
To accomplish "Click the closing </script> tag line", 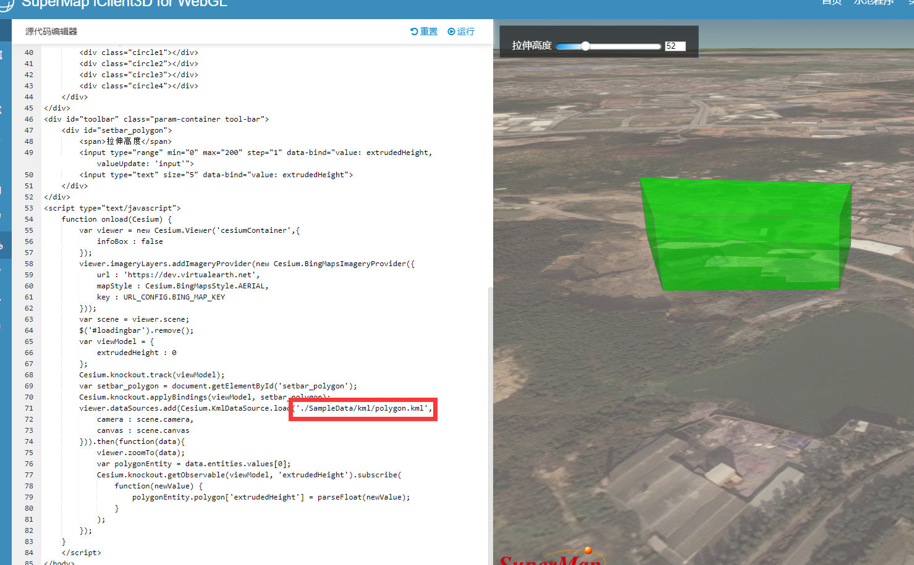I will [x=82, y=553].
